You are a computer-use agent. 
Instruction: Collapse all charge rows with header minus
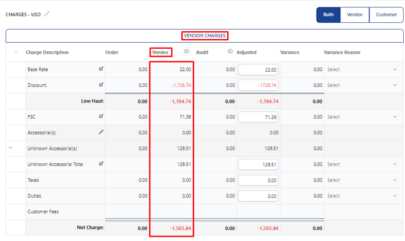pos(16,52)
